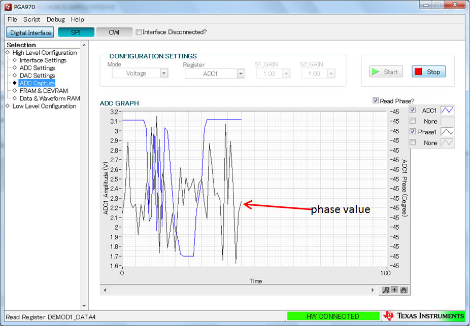The height and width of the screenshot is (326, 471).
Task: Open the Help menu
Action: 77,19
